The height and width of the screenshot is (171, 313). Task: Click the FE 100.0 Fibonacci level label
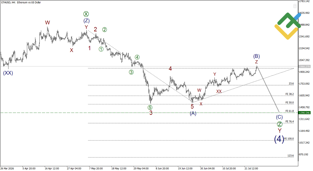pos(289,139)
